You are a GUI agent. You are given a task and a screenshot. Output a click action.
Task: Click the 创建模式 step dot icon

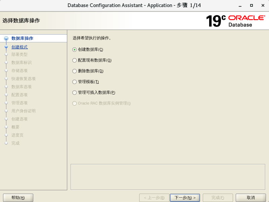[x=6, y=47]
